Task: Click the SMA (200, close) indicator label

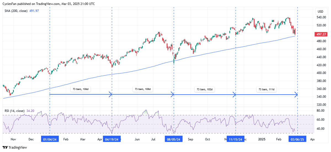Action: 16,11
